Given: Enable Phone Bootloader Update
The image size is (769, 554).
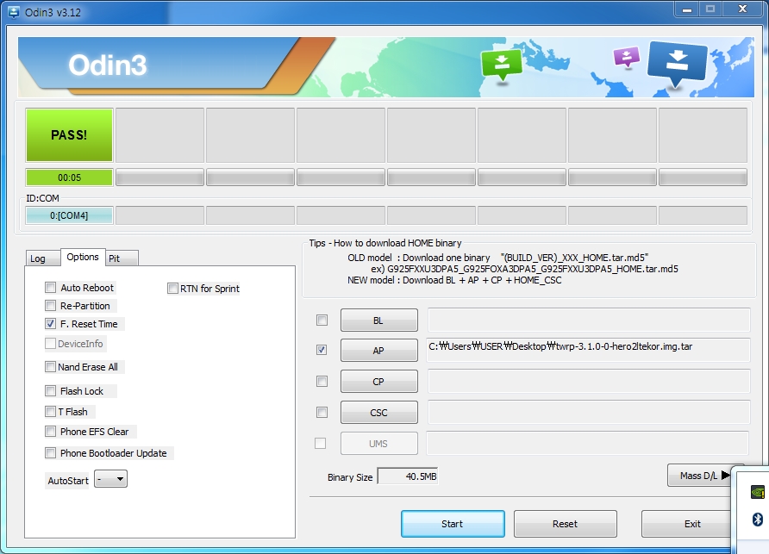Looking at the screenshot, I should 50,453.
